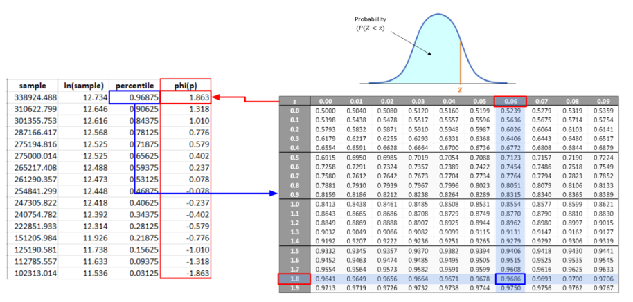
Task: Click the percentile cell containing 0.96875
Action: click(x=134, y=97)
